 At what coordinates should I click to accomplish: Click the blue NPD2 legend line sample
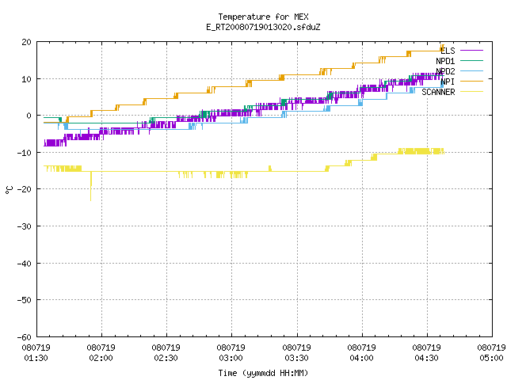[x=472, y=70]
